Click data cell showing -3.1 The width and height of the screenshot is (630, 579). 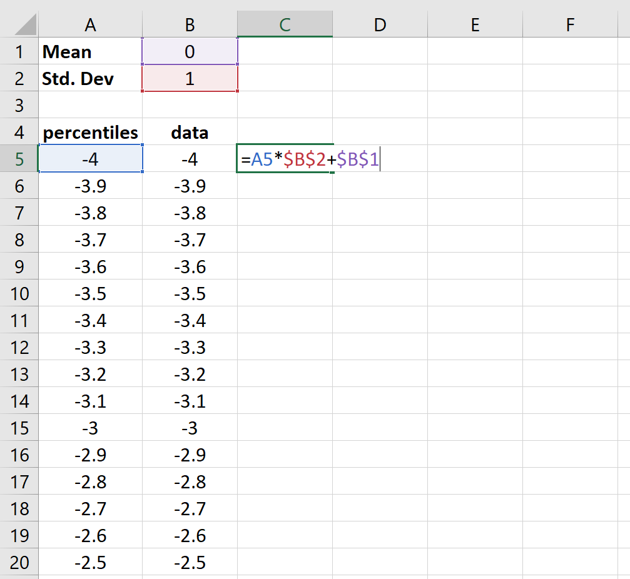point(190,401)
